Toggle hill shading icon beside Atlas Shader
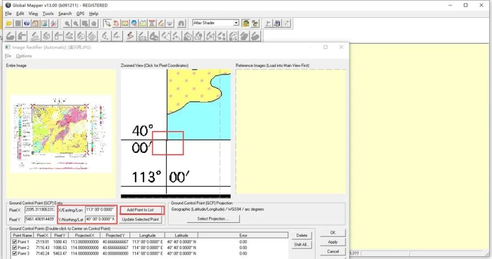This screenshot has height=259, width=492. coord(246,24)
